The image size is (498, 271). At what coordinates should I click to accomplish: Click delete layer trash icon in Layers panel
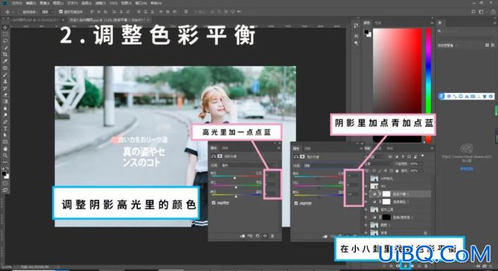[426, 265]
